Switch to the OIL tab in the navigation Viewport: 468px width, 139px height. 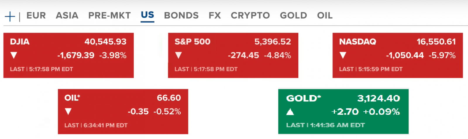[325, 15]
